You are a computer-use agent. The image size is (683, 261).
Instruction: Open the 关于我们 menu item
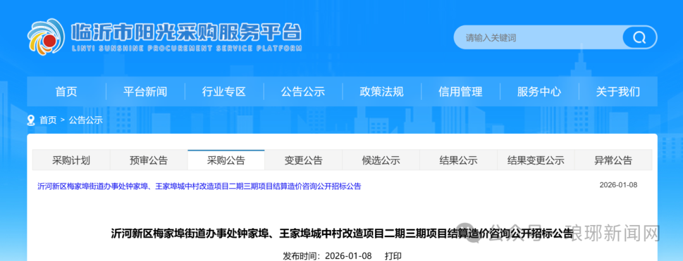(618, 92)
